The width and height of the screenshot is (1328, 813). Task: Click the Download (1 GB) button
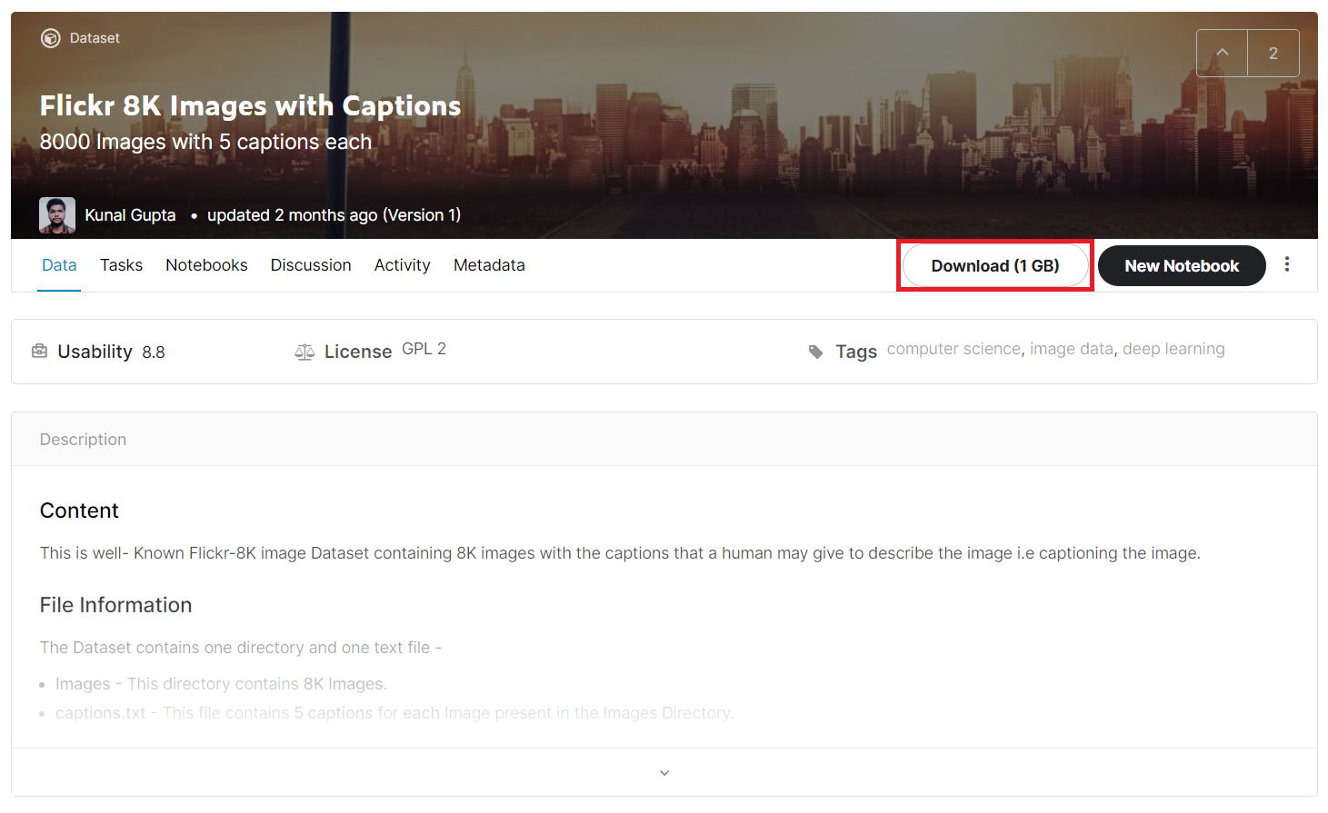coord(995,265)
